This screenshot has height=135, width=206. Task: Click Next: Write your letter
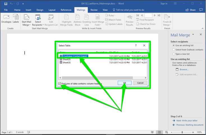pos(187,120)
